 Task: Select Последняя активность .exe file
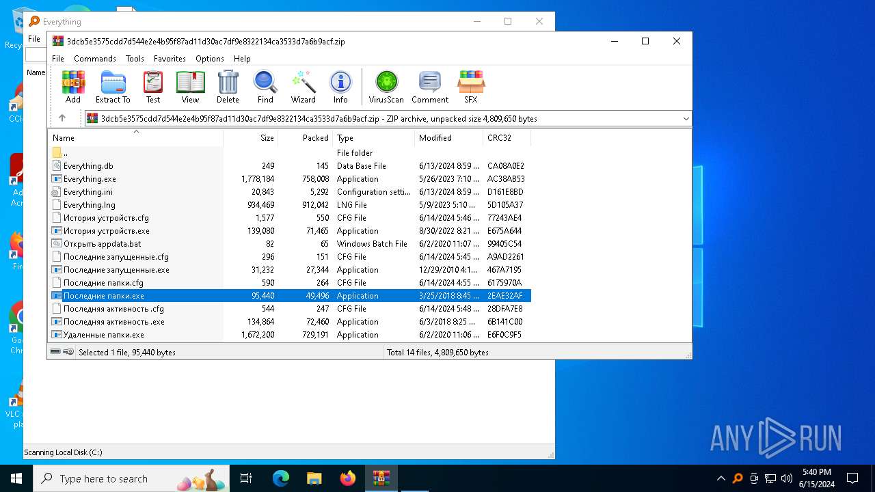pyautogui.click(x=290, y=322)
